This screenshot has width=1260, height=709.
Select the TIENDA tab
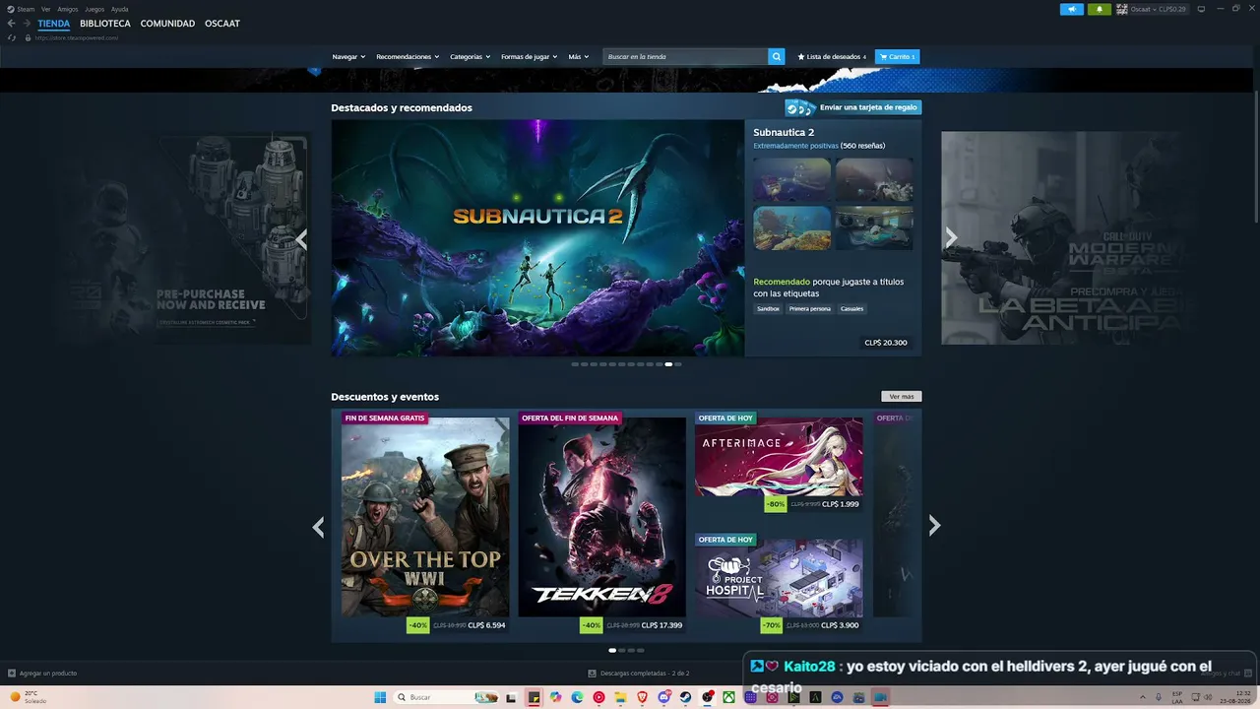point(54,24)
